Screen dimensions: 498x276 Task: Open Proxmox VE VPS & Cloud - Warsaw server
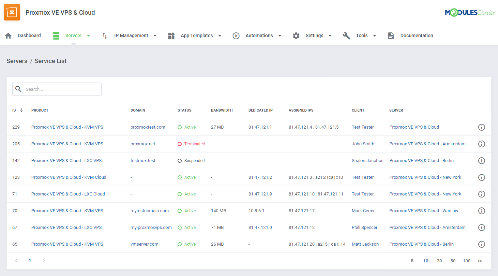click(424, 211)
